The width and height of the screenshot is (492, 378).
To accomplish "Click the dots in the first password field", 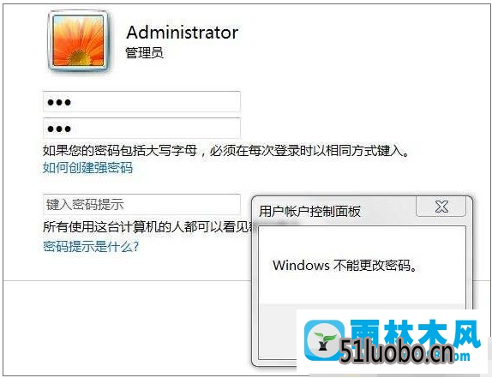I will (59, 102).
